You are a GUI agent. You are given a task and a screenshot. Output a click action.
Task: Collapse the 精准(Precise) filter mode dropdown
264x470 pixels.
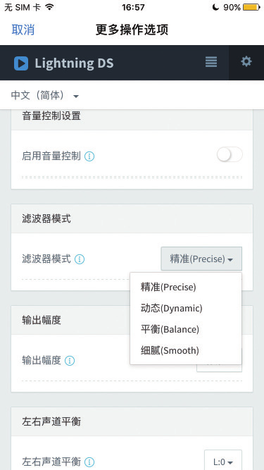[201, 259]
